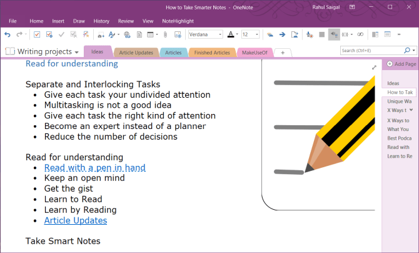Open the Insert ribbon tab
The image size is (419, 253).
click(x=58, y=21)
